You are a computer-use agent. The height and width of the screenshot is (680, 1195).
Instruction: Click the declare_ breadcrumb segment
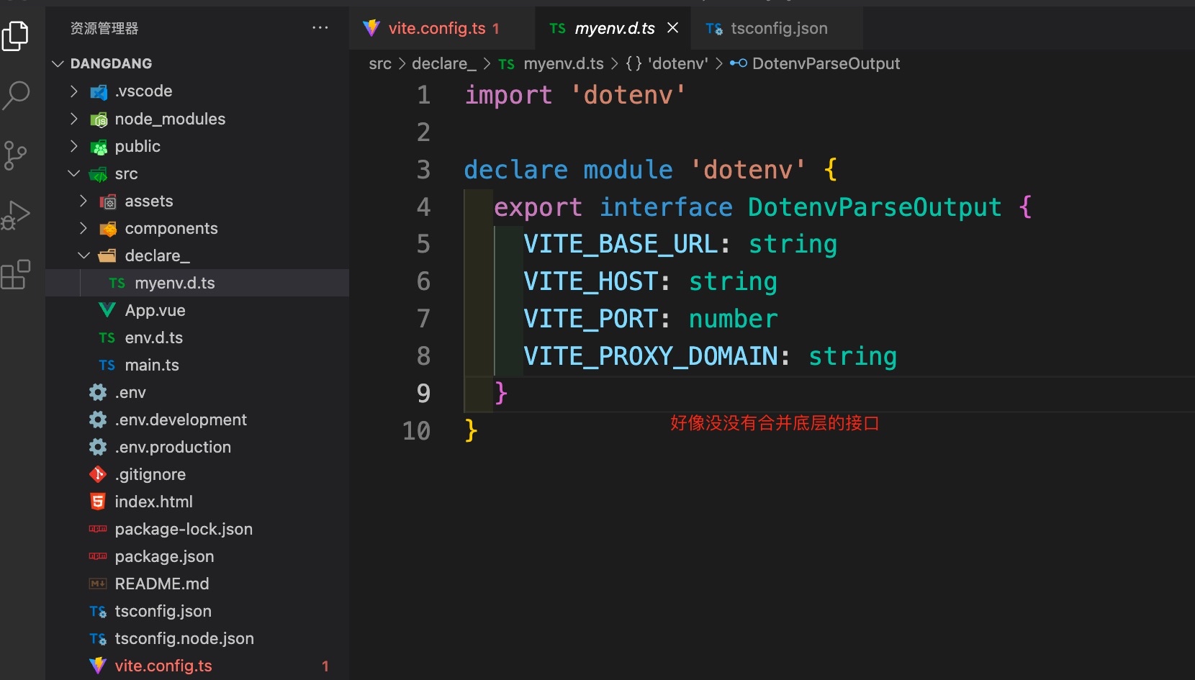click(444, 64)
